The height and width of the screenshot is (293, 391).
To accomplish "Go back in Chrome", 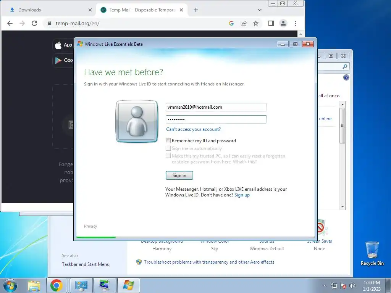I will point(10,23).
